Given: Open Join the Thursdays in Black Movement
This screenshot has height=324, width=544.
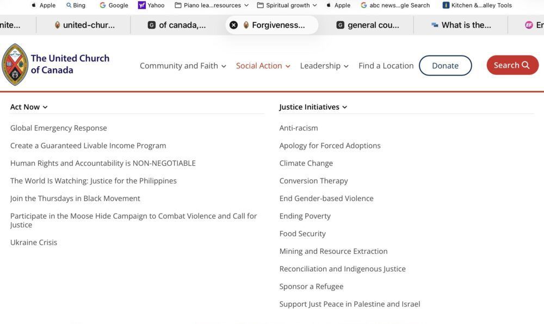Looking at the screenshot, I should [x=75, y=198].
